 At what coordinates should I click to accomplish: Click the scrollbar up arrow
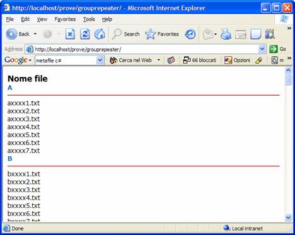(288, 70)
